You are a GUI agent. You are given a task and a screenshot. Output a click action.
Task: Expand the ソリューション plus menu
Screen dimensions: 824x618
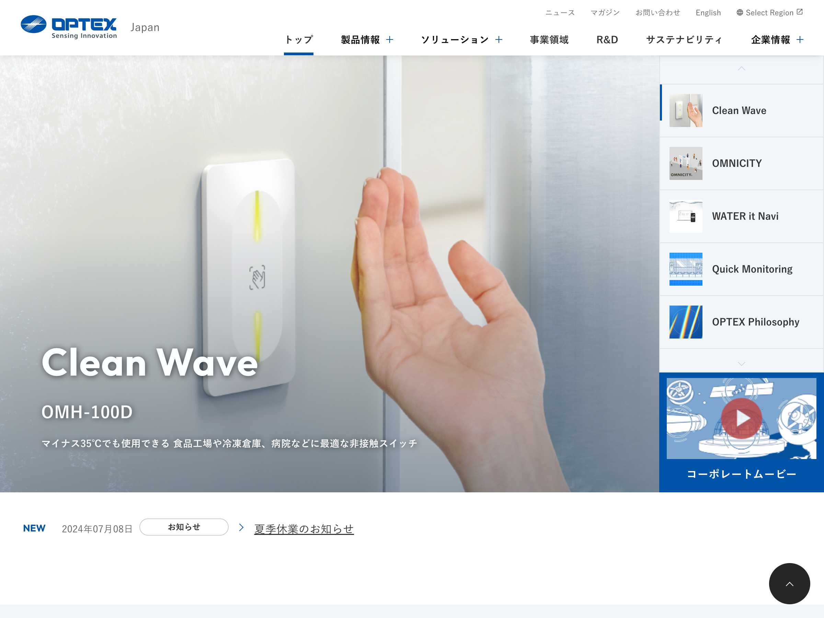(x=499, y=39)
